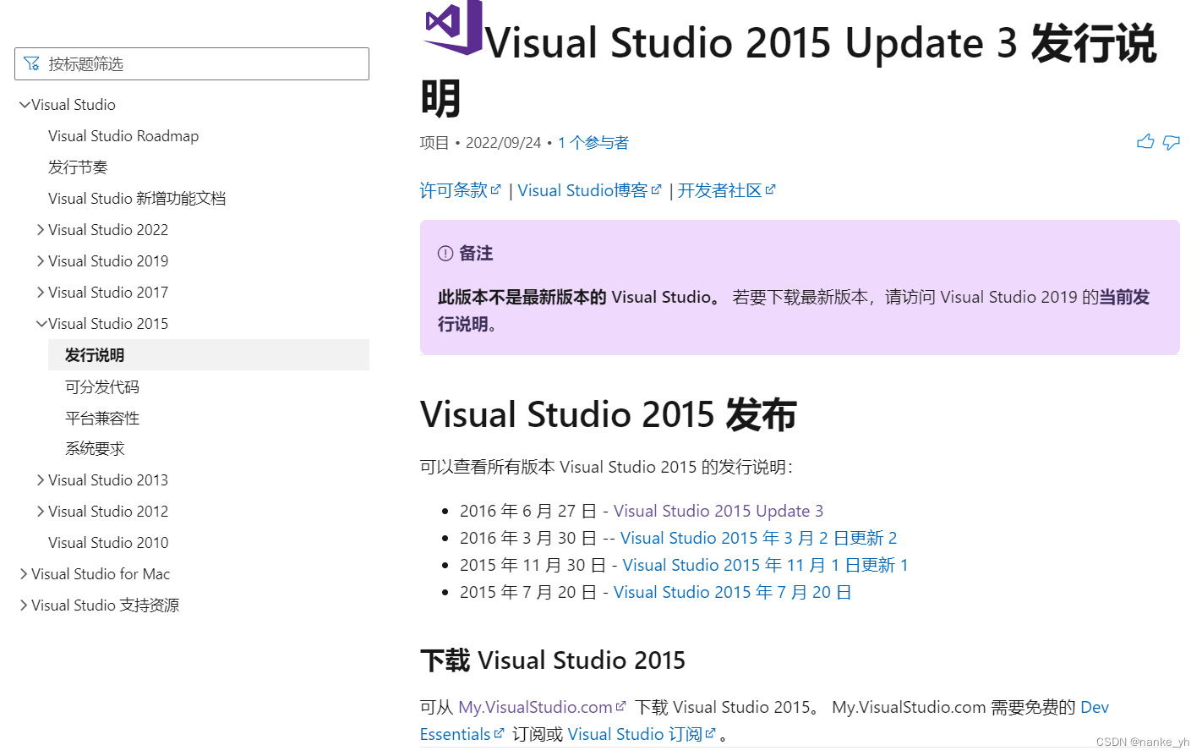The width and height of the screenshot is (1202, 756).
Task: Click the external-link icon beside 许可条款
Action: (x=496, y=189)
